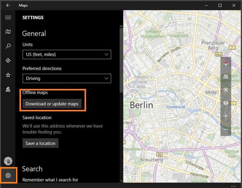This screenshot has width=242, height=188.
Task: Close the Maps window
Action: 234,5
